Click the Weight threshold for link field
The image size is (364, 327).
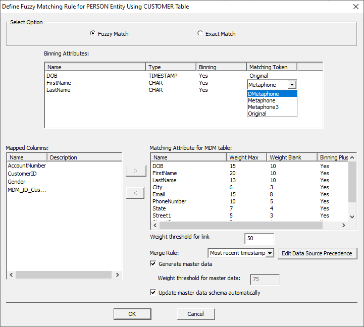click(x=259, y=239)
